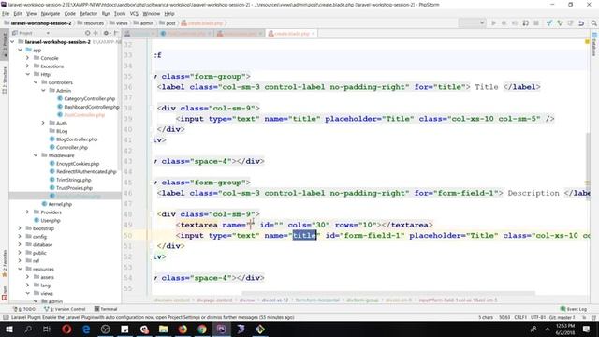The width and height of the screenshot is (599, 337).
Task: Open the Version Control tool window
Action: click(x=65, y=309)
